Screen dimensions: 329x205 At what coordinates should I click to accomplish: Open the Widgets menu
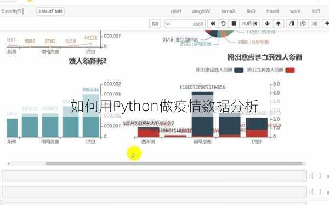(x=201, y=11)
